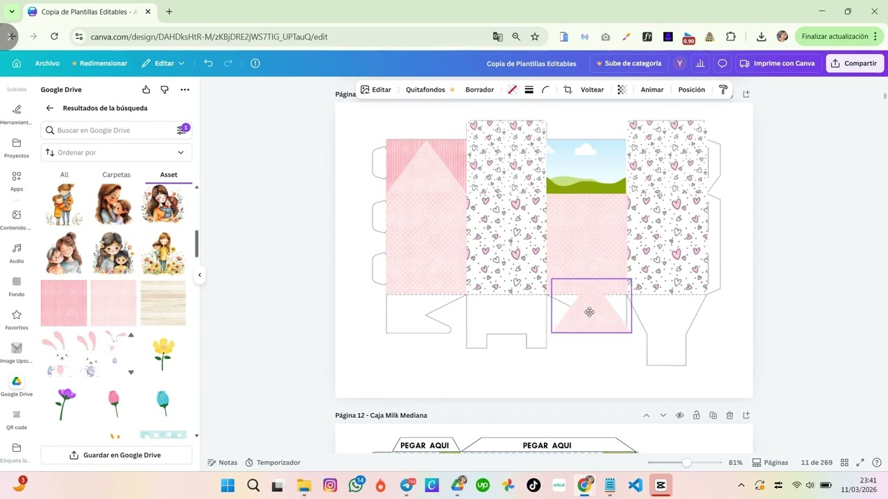888x499 pixels.
Task: Click the thumbs up icon for Google Drive
Action: point(146,89)
